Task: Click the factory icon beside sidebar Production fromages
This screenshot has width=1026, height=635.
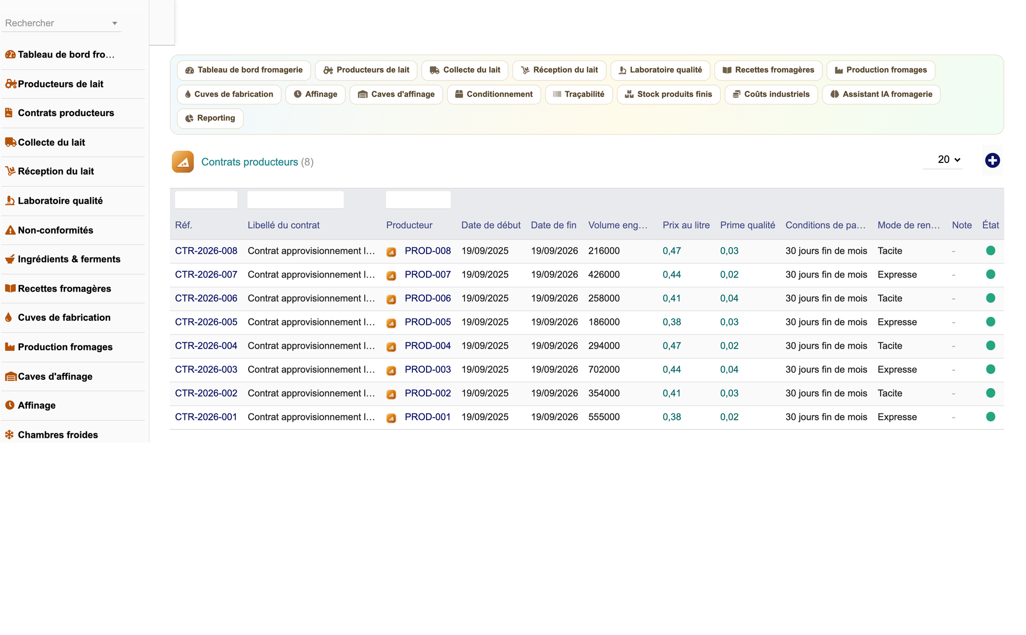Action: pos(10,347)
